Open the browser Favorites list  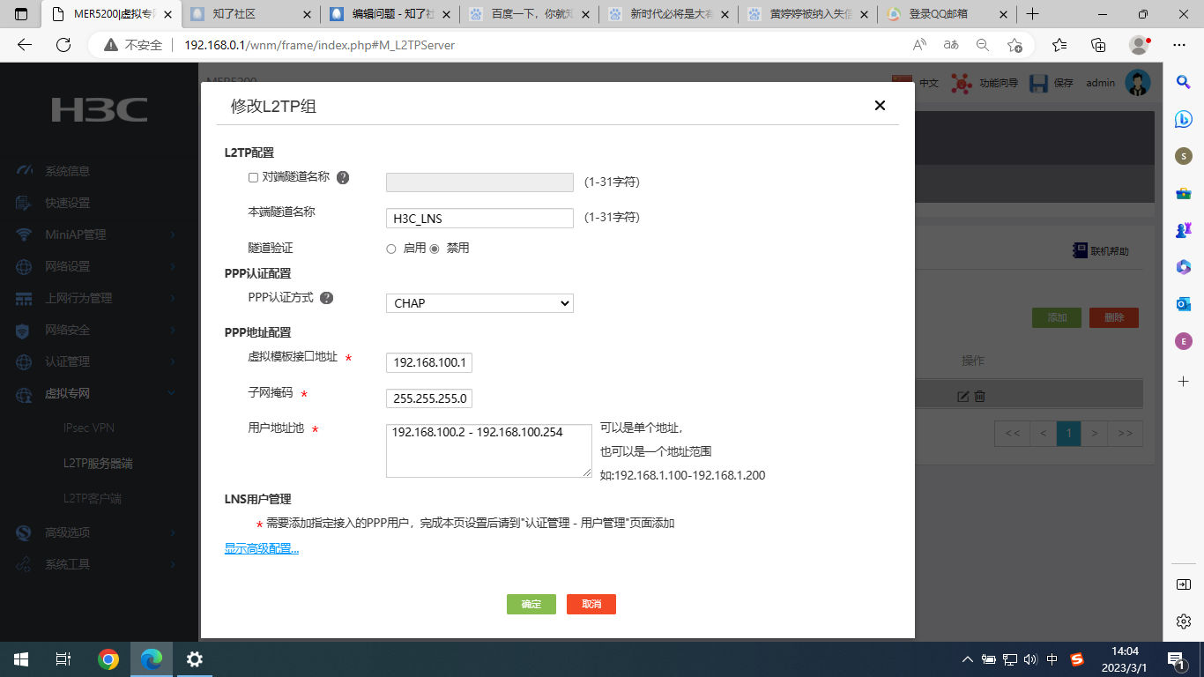pos(1059,45)
